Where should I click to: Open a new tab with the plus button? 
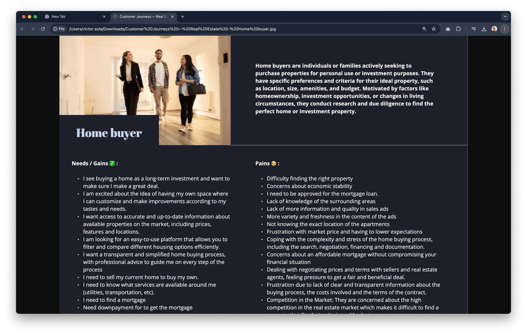point(183,17)
